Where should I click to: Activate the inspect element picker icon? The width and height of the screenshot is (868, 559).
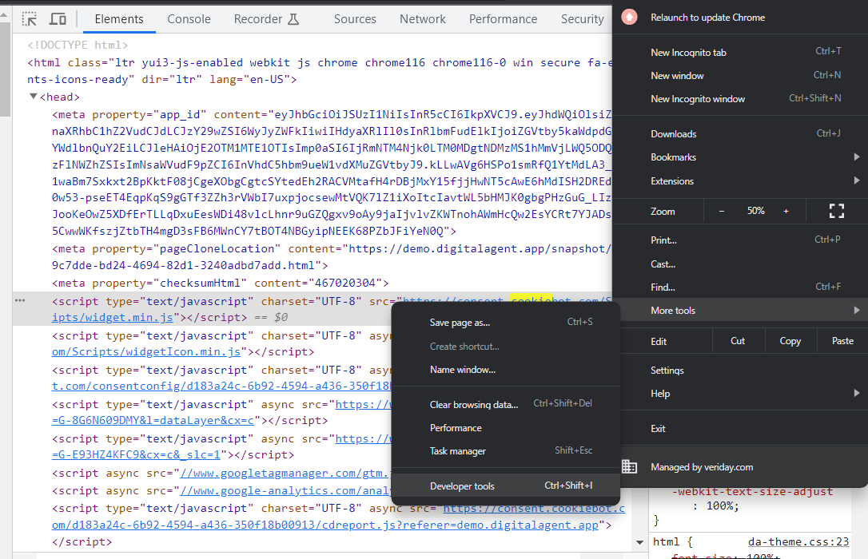pos(30,19)
